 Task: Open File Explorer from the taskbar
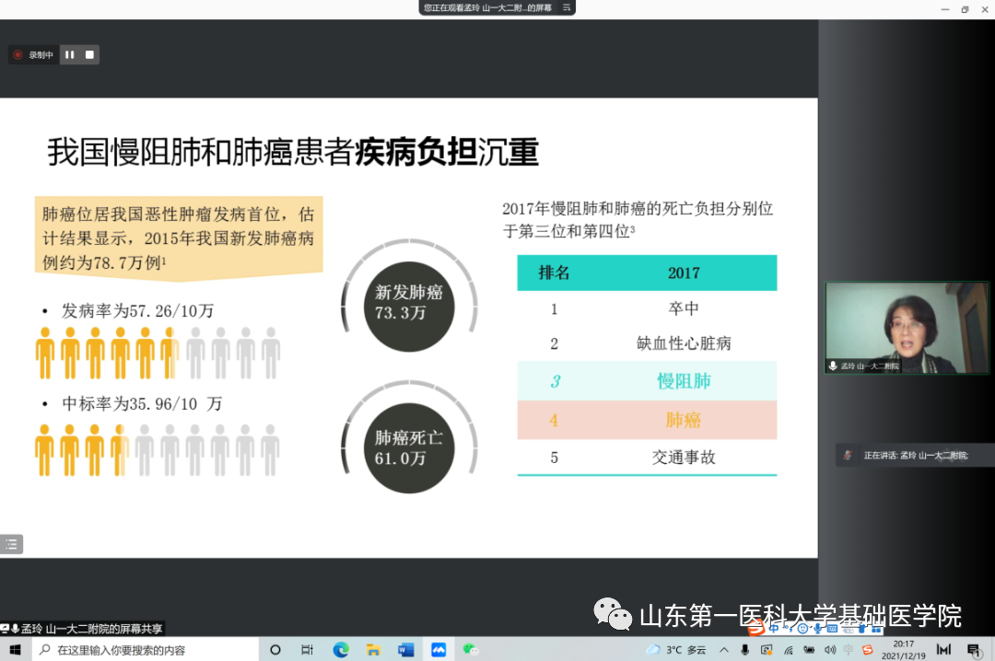point(373,650)
